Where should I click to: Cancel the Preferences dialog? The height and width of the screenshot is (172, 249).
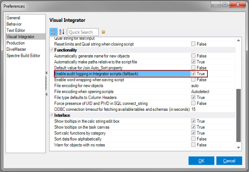tap(229, 161)
